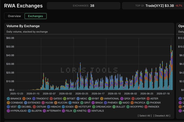The width and height of the screenshot is (184, 122).
Task: Toggle OSTIUM legend entry
Action: (39, 107)
